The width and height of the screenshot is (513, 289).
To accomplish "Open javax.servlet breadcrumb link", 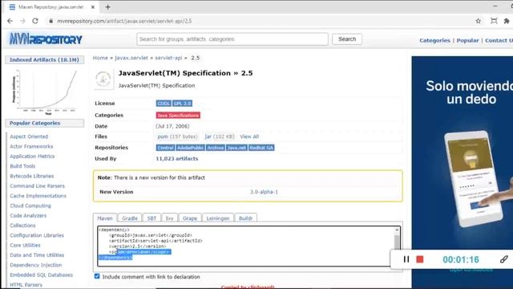I will click(131, 58).
